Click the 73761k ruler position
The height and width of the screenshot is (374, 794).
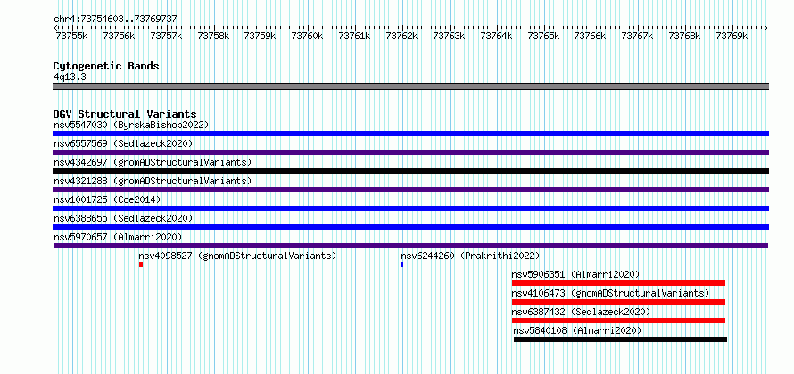354,36
